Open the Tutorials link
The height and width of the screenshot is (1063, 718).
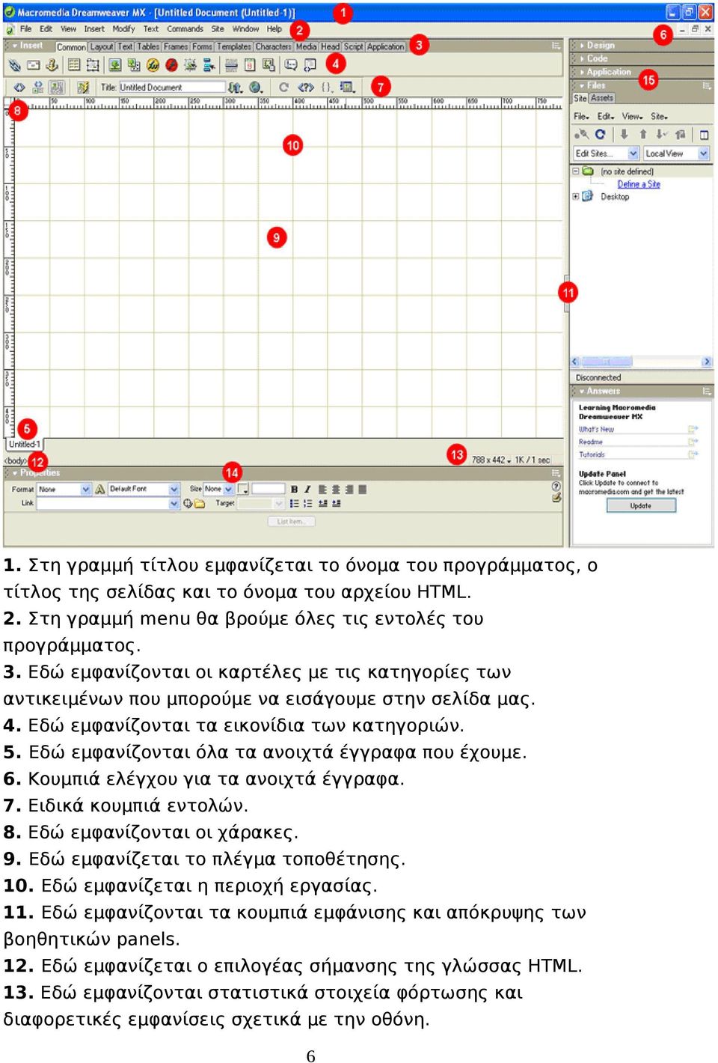pos(592,454)
